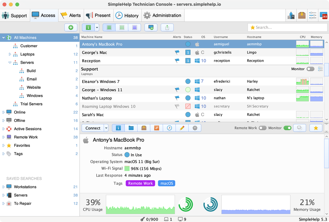The width and height of the screenshot is (329, 222).
Task: Switch to the purple compact list view
Action: click(x=135, y=27)
